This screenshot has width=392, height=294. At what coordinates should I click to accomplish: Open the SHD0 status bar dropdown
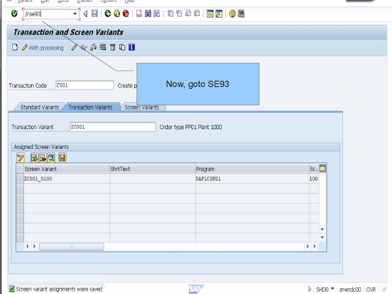tap(333, 288)
